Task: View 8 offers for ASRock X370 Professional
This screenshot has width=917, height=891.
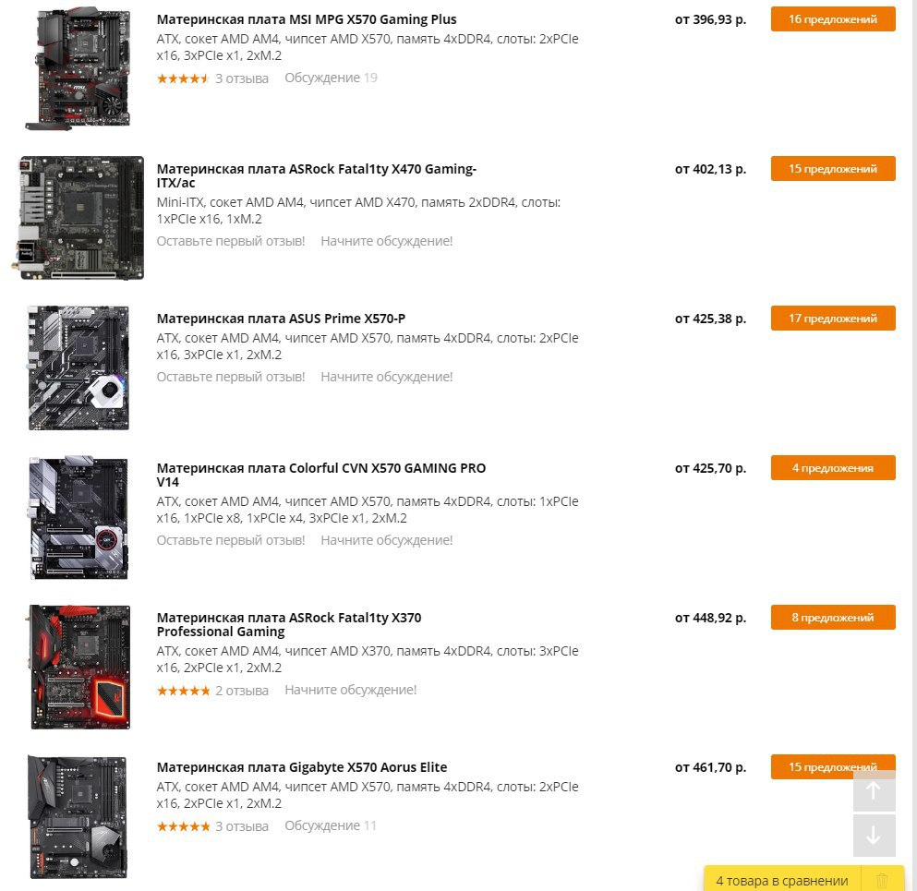Action: (833, 618)
